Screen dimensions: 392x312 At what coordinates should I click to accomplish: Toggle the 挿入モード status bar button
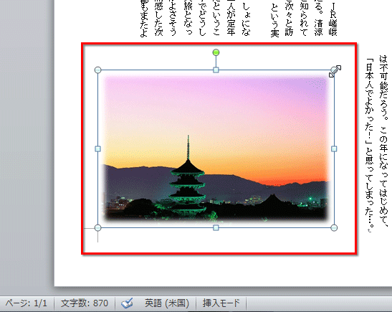coord(221,303)
